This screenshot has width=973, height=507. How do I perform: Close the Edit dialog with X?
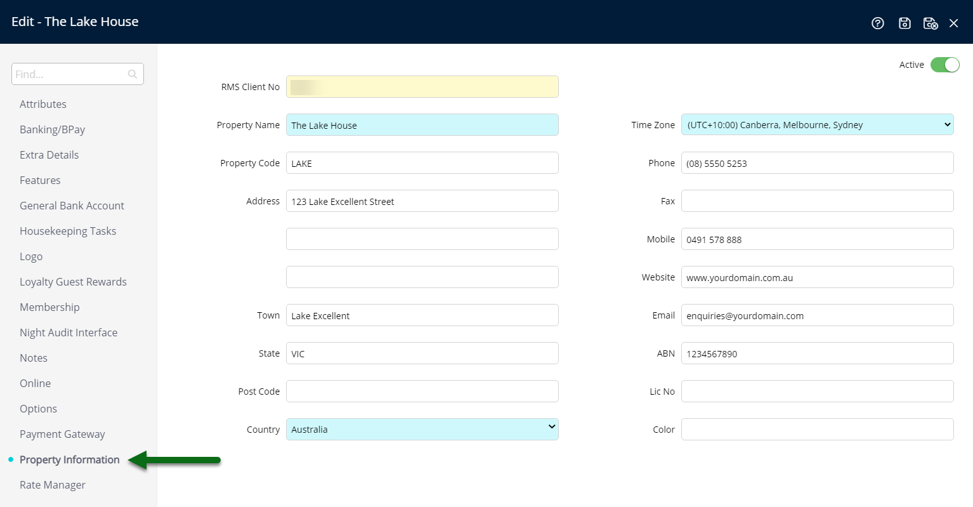click(x=953, y=23)
